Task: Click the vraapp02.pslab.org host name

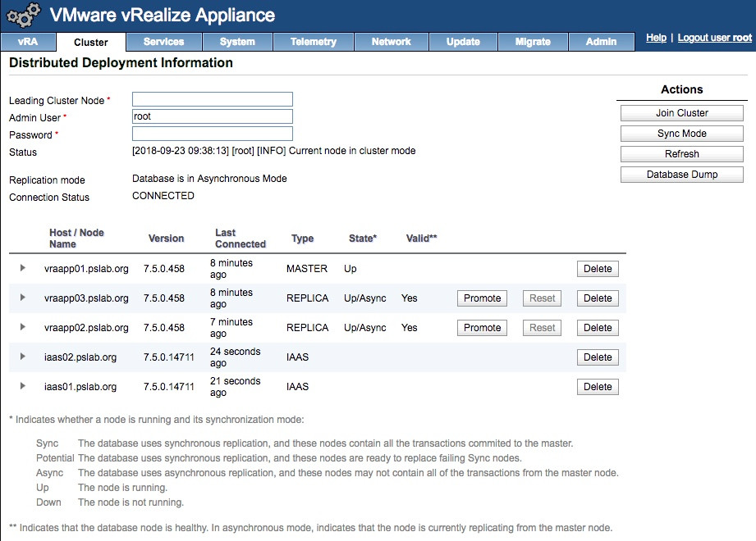Action: tap(86, 328)
